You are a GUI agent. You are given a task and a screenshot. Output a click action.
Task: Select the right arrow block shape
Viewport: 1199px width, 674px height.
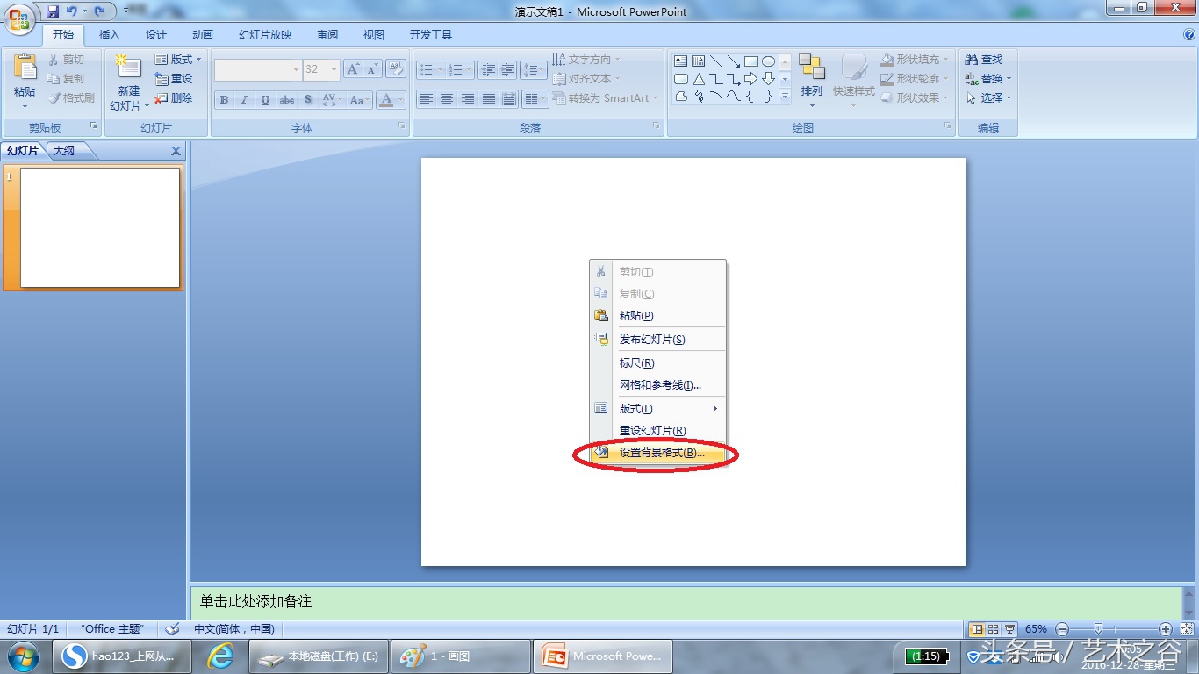click(x=750, y=79)
